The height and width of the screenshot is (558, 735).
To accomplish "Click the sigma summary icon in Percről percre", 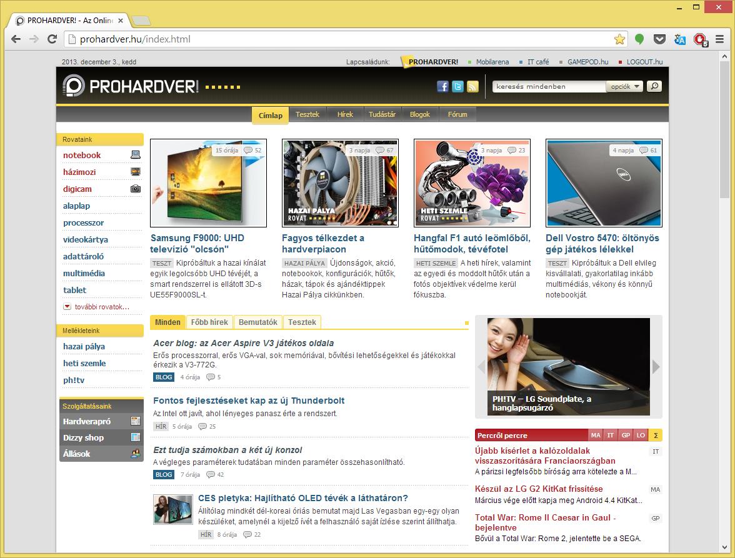I will tap(655, 436).
